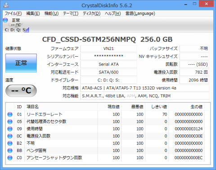This screenshot has width=216, height=170.
Task: Click the ATA8-ACS standard field
Action: click(145, 88)
